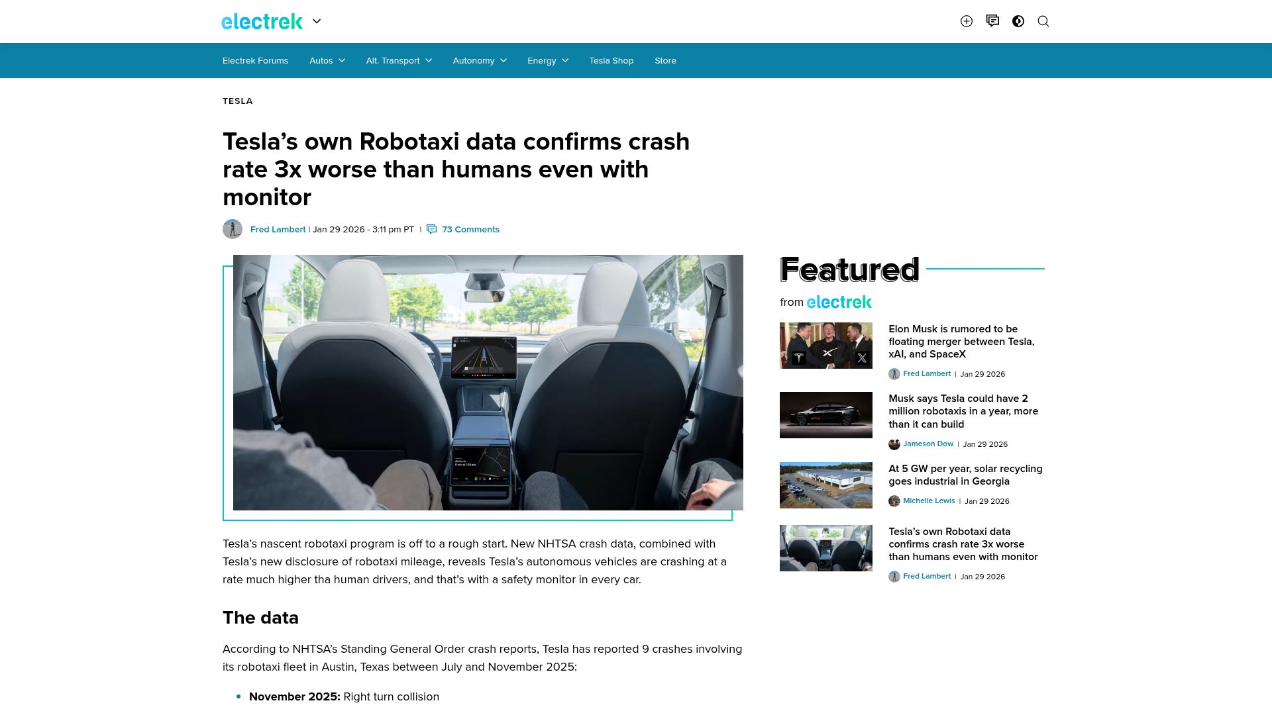Click the article headline about Robotaxi data
The height and width of the screenshot is (715, 1272).
point(456,169)
